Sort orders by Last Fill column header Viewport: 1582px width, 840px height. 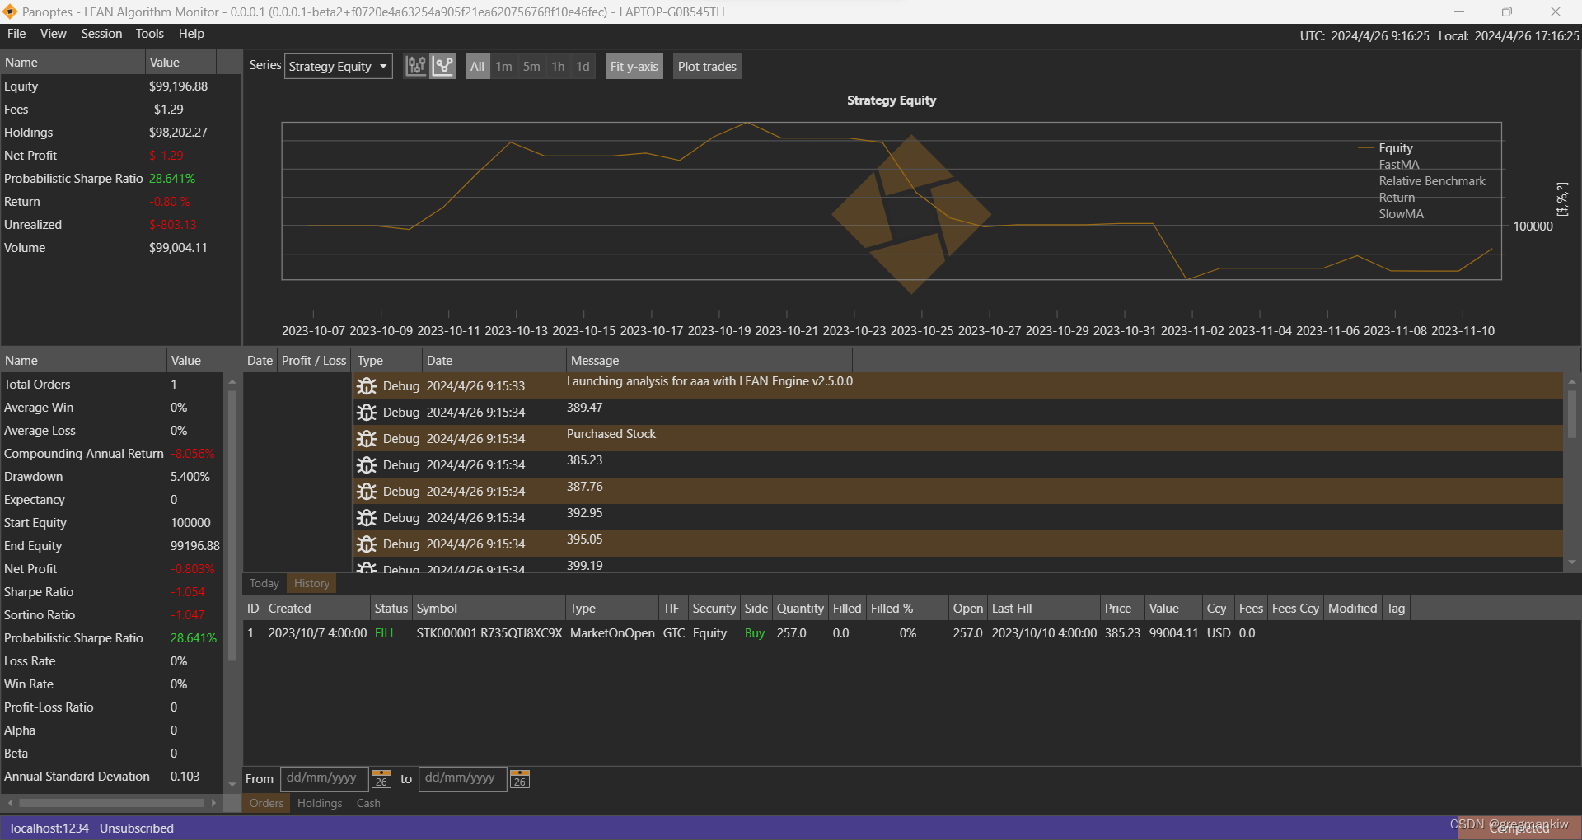click(1044, 609)
